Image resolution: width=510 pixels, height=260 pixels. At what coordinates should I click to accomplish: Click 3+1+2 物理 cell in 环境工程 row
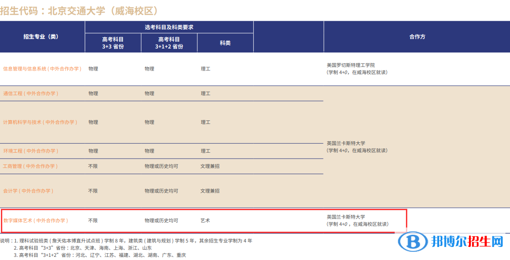[x=150, y=151]
